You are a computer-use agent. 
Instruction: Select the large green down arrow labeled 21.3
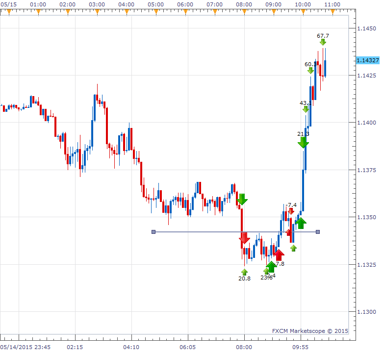pyautogui.click(x=303, y=143)
